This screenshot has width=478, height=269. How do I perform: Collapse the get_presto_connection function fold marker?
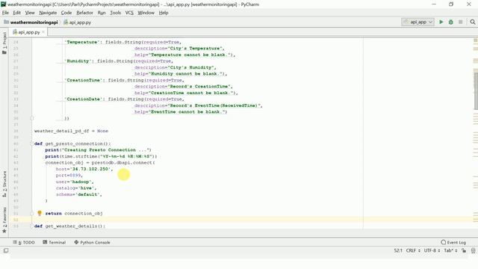[x=31, y=143]
